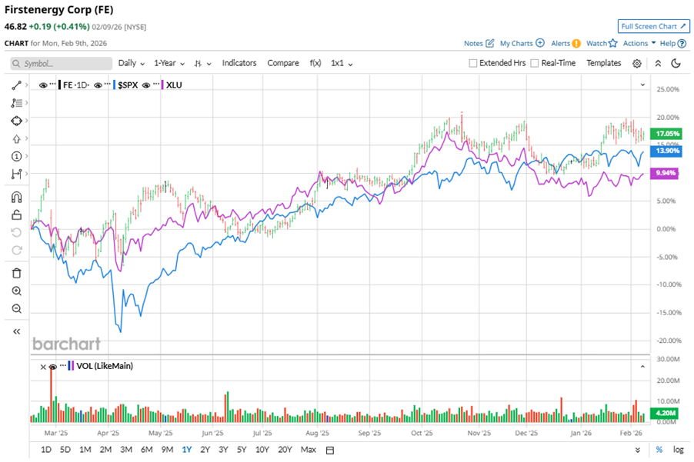This screenshot has height=462, width=694.
Task: Zoom in with the magnifier plus icon
Action: (x=16, y=291)
